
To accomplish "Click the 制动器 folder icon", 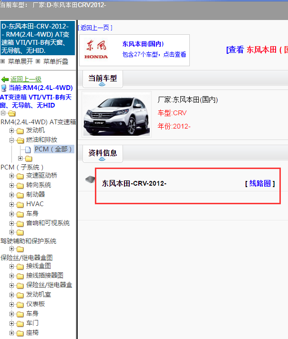I will click(x=20, y=195).
